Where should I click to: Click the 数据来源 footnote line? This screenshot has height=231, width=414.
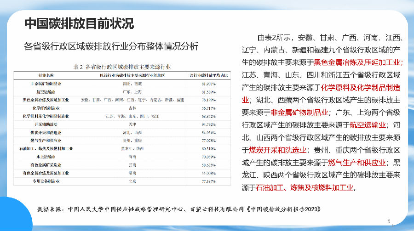point(178,209)
